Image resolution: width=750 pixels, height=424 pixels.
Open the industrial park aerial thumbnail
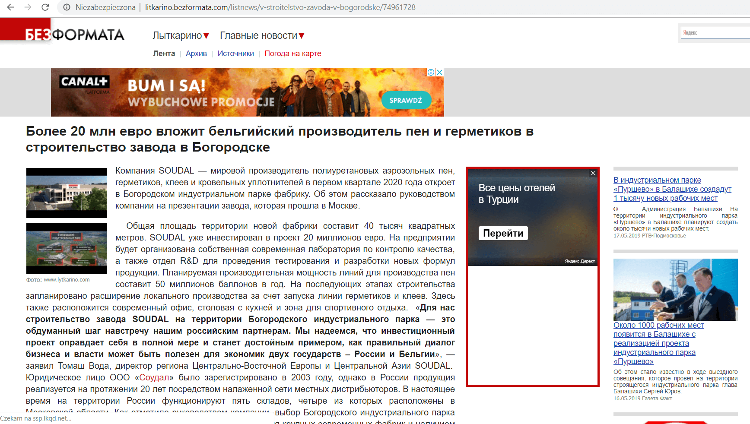tap(67, 248)
